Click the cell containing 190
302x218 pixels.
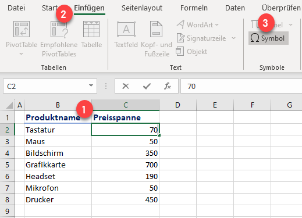126,176
